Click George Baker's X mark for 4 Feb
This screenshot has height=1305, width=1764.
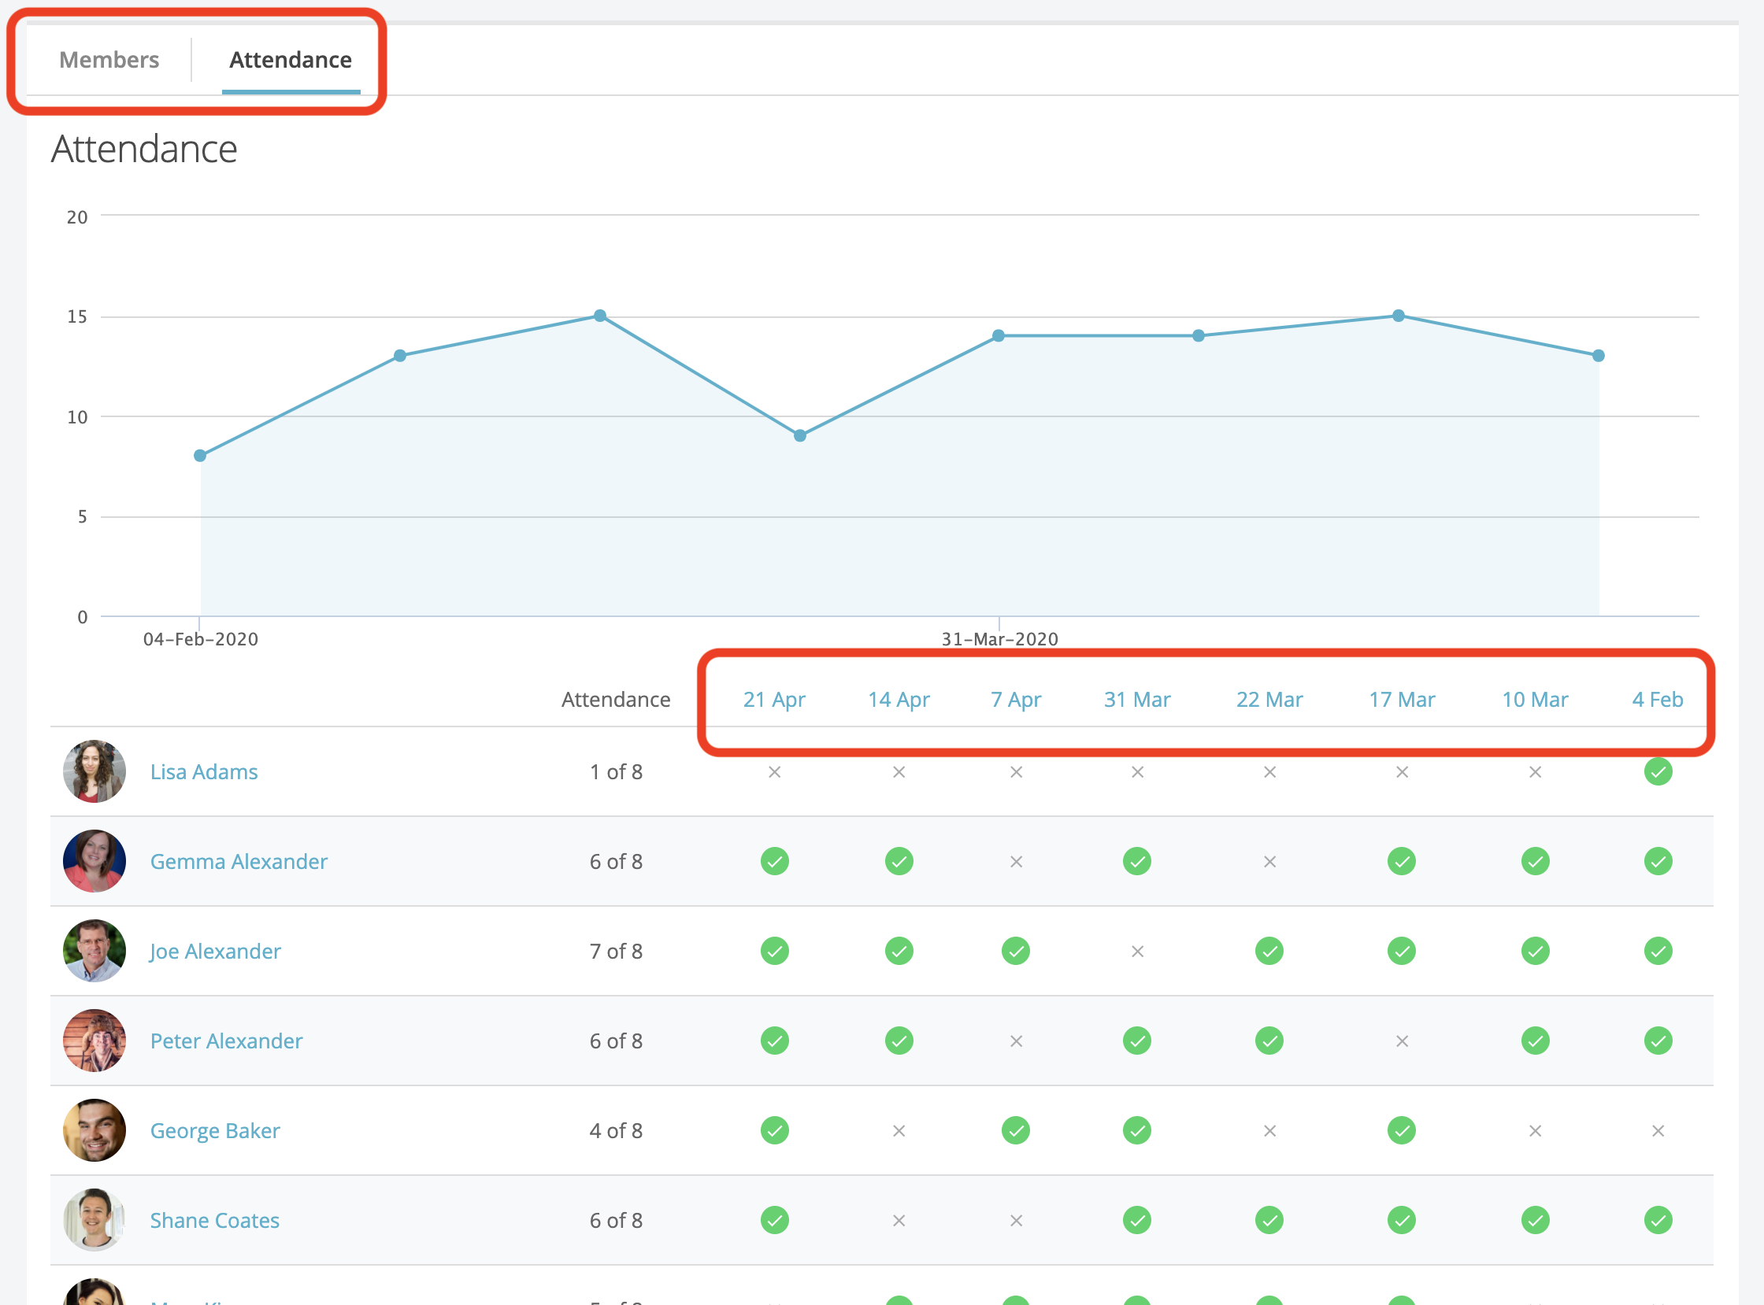1658,1130
